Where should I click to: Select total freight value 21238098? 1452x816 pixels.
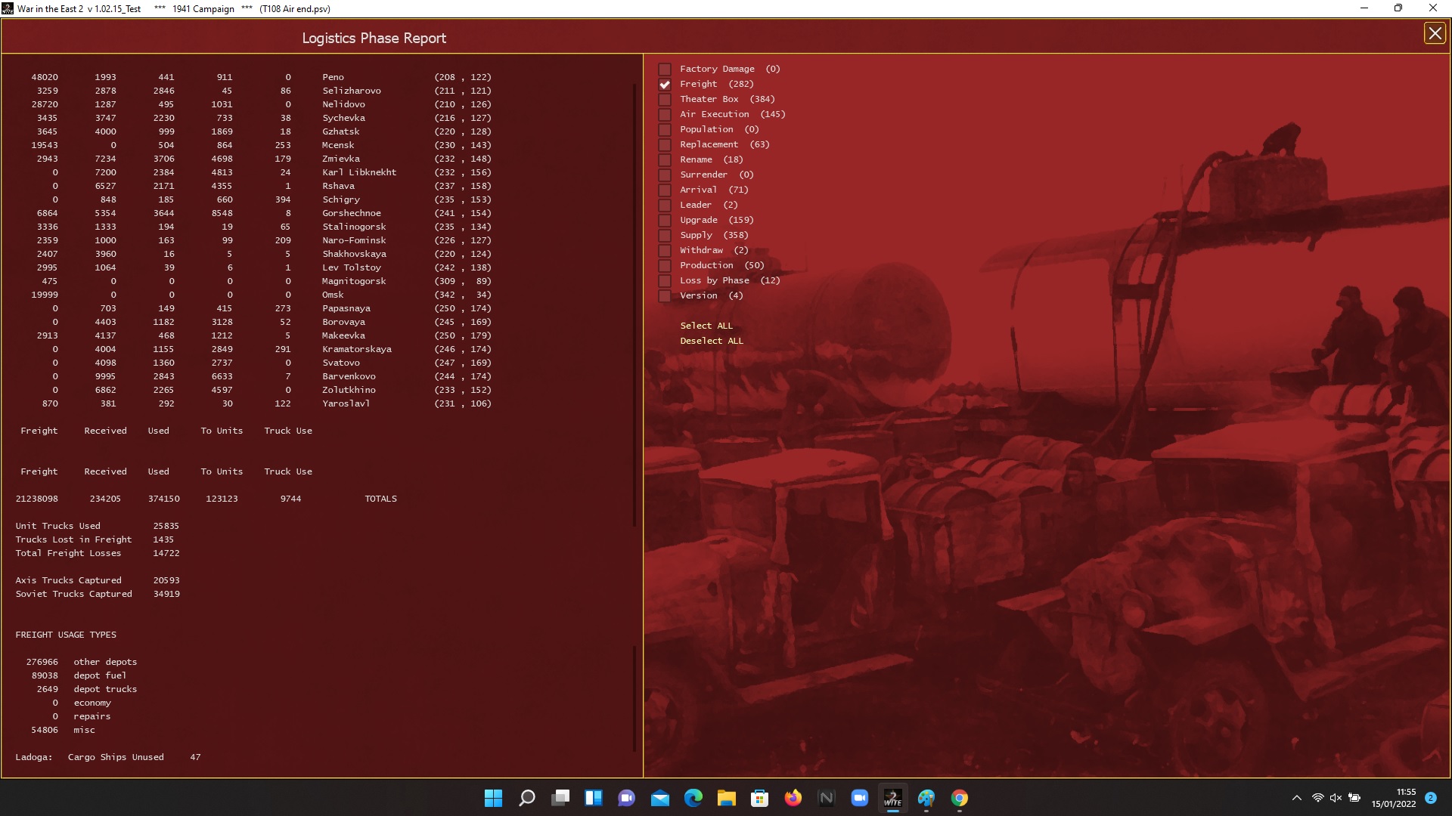coord(36,499)
